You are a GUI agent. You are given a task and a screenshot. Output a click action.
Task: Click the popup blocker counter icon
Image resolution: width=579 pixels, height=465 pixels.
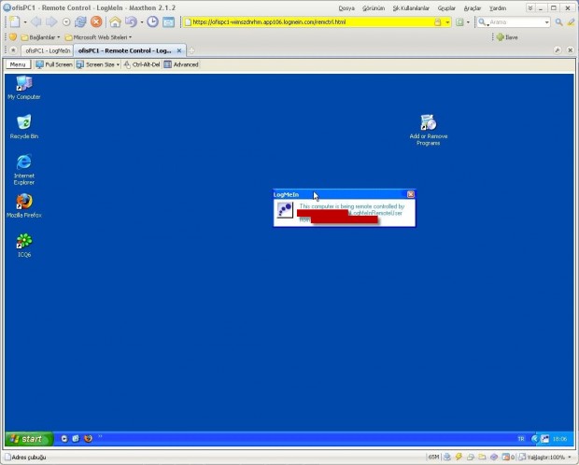click(x=508, y=457)
